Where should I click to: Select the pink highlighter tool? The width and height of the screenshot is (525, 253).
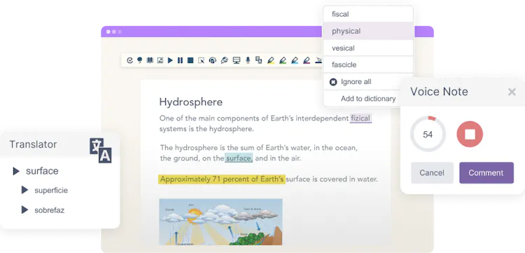click(x=307, y=60)
